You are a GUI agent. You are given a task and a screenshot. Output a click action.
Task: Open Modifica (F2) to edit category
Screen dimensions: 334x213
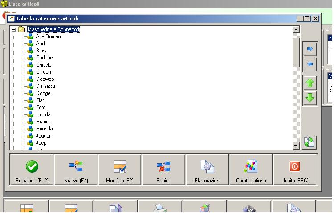click(120, 170)
